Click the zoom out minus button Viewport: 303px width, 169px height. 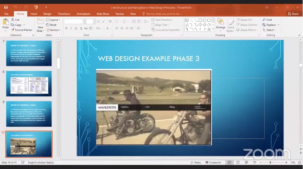(261, 163)
